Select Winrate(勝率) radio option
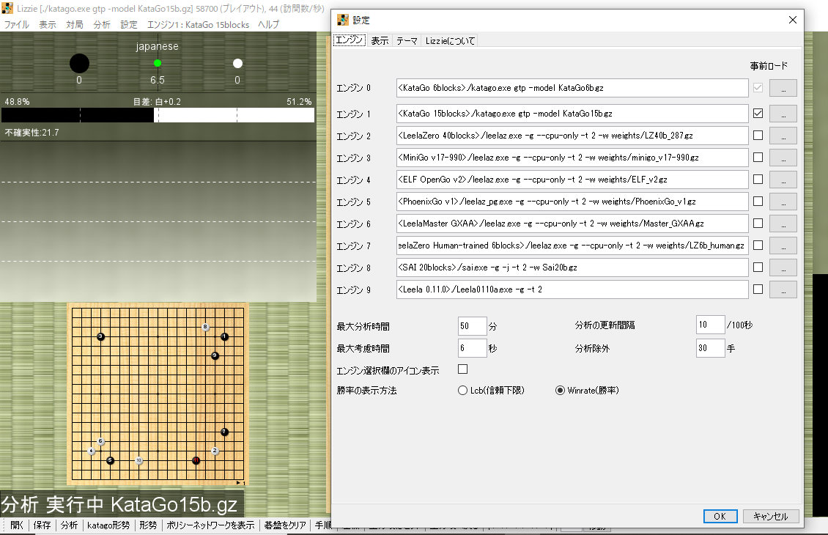 (560, 391)
